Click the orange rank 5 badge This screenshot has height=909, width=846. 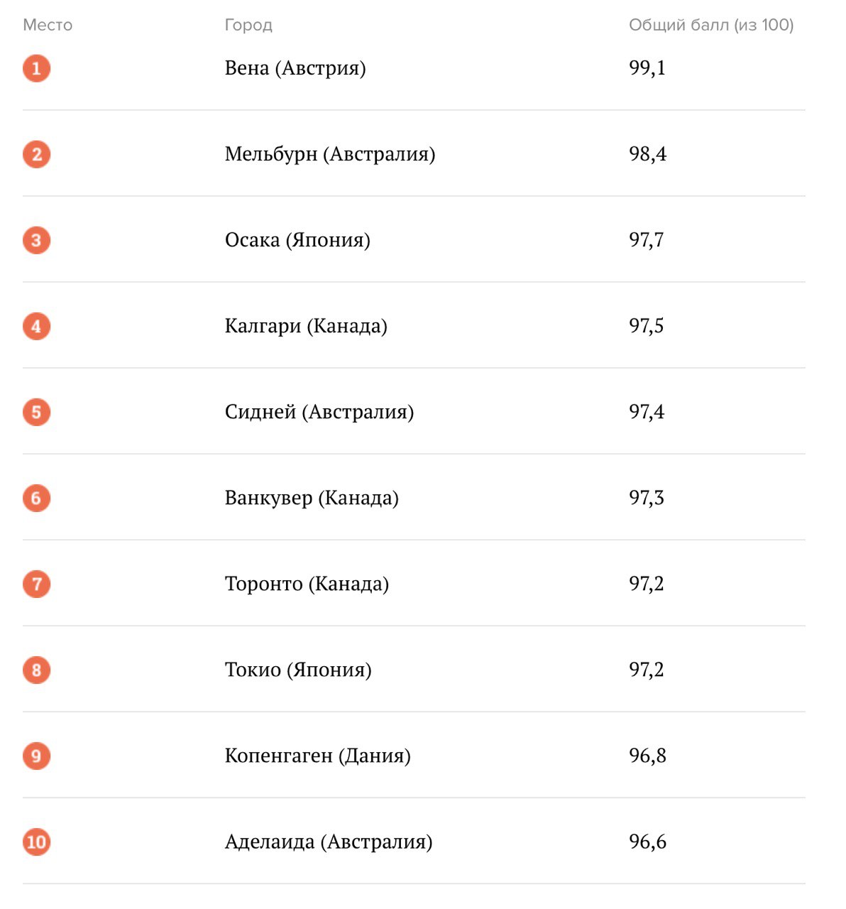[36, 412]
